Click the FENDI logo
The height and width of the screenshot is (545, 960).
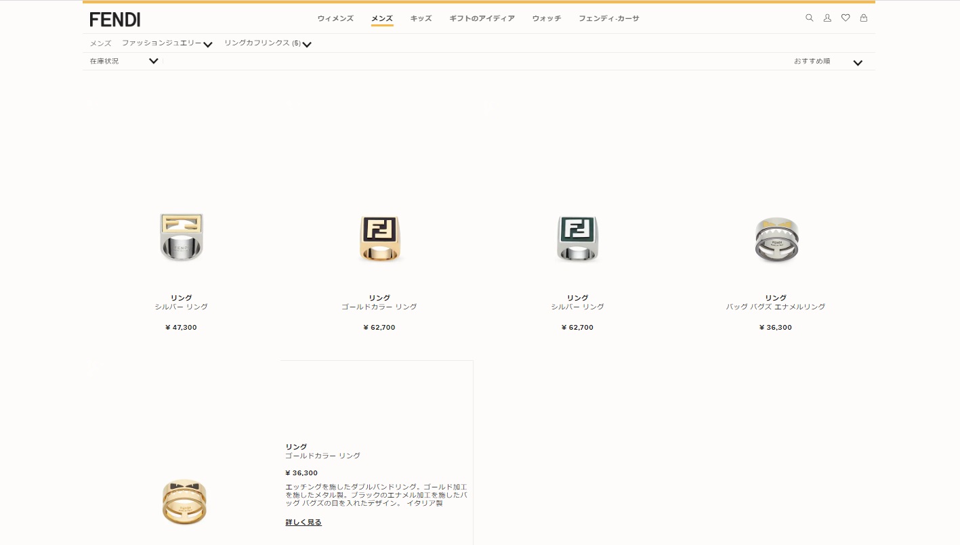(x=115, y=19)
